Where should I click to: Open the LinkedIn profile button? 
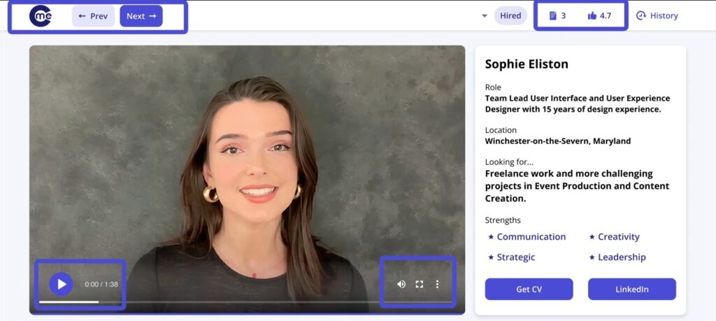632,289
